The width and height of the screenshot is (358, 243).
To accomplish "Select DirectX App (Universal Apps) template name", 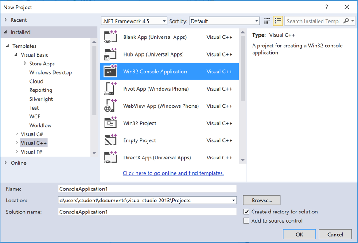I will click(x=157, y=158).
